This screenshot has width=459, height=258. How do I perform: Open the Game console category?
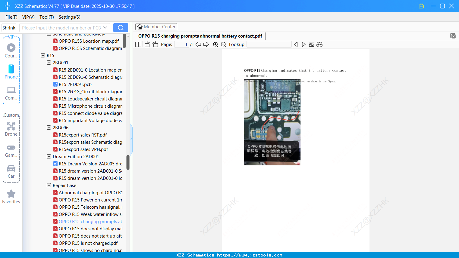pyautogui.click(x=11, y=150)
